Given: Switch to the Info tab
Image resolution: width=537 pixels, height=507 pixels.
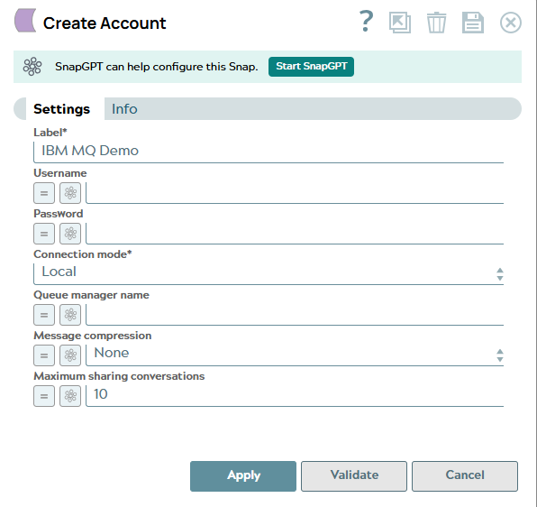Looking at the screenshot, I should coord(124,109).
